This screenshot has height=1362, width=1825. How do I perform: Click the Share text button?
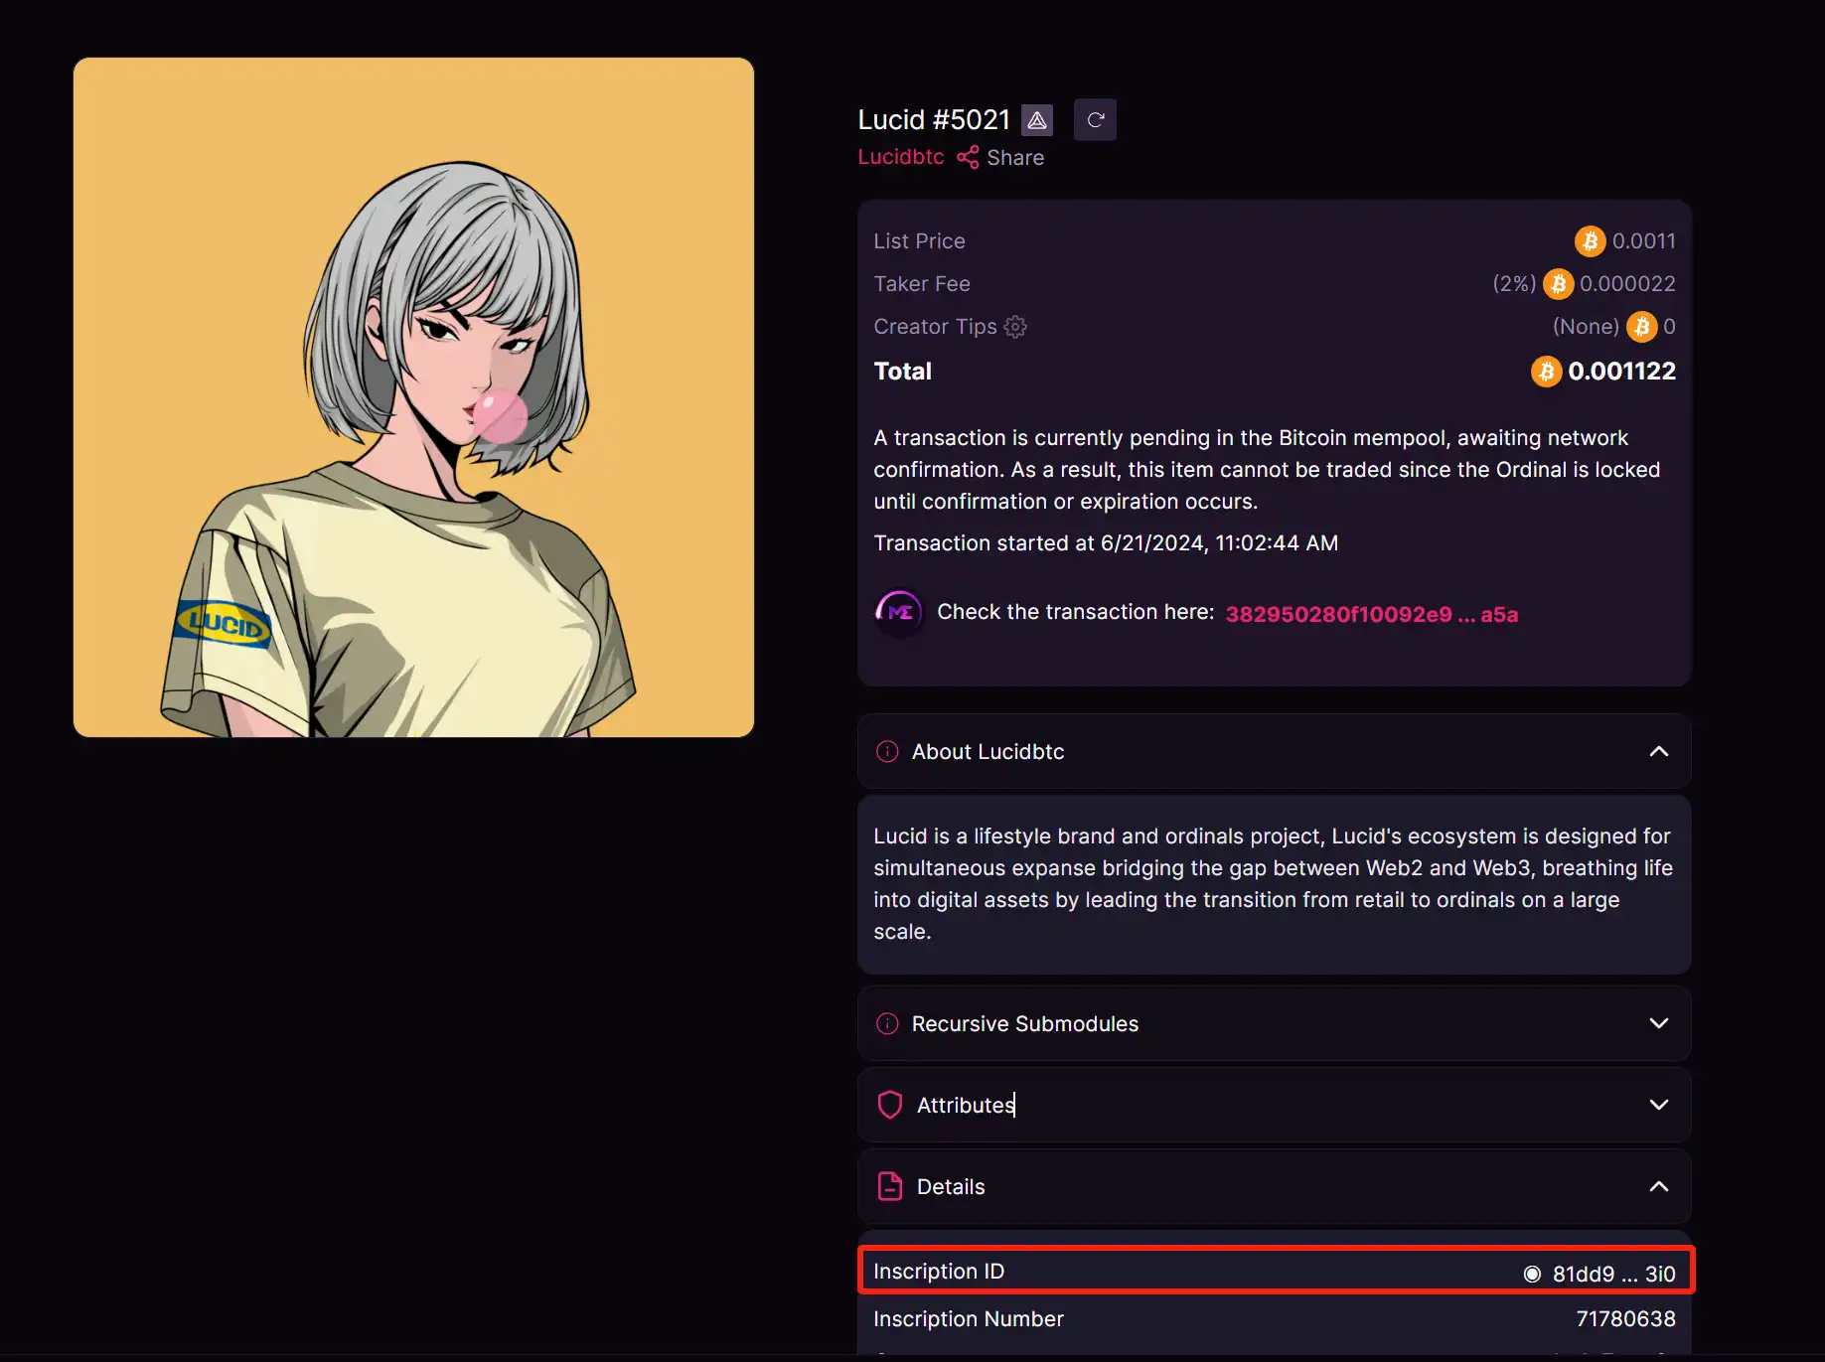1015,158
